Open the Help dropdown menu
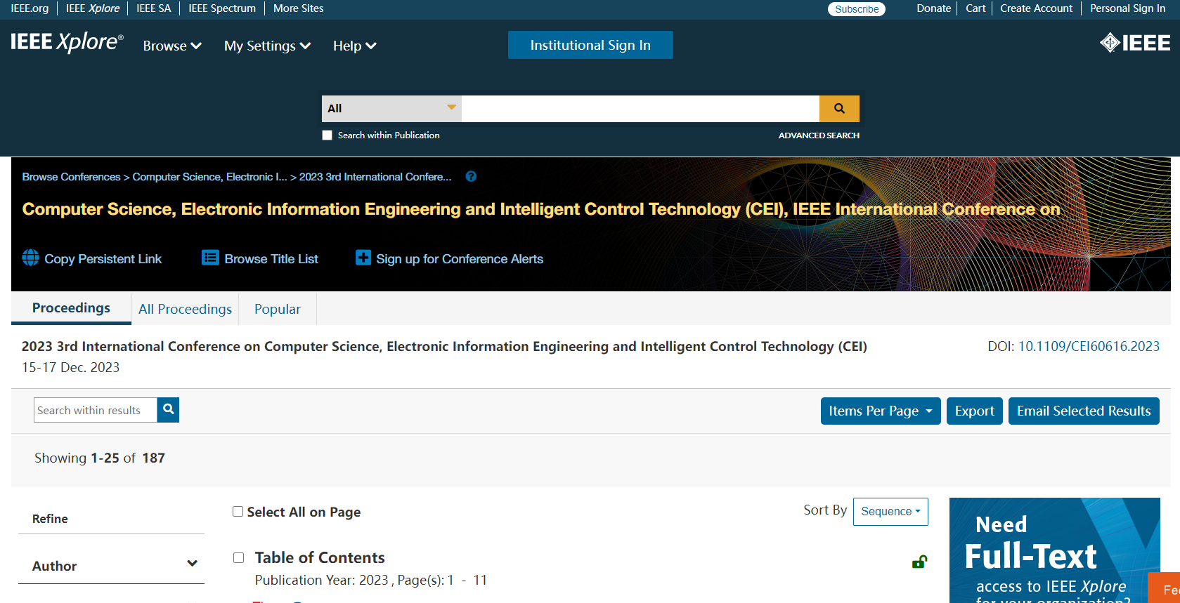1180x603 pixels. coord(354,46)
